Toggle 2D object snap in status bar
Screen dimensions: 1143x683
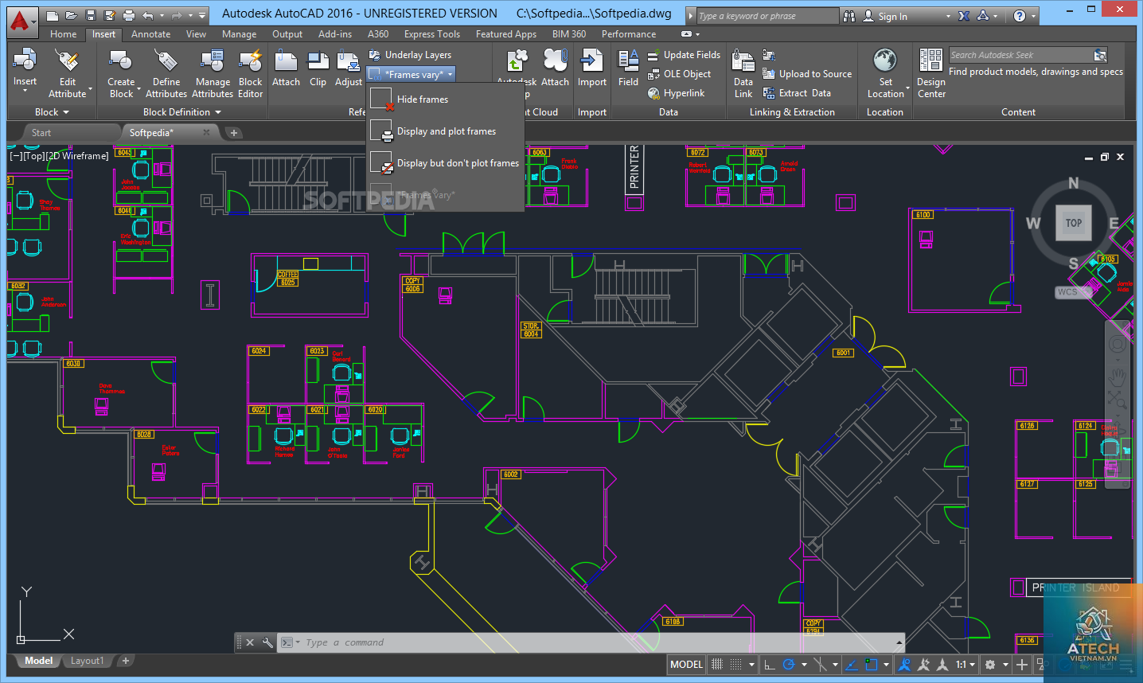[872, 665]
